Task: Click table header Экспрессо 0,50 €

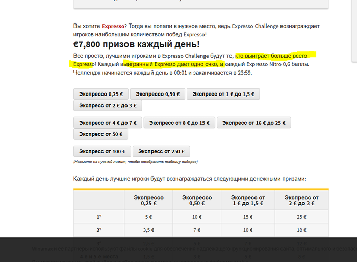Action: 197,200
